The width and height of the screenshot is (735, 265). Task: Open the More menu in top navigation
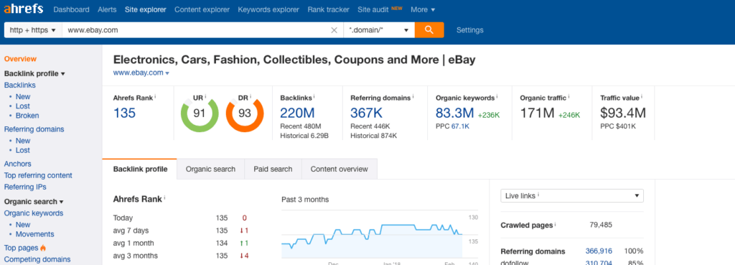point(422,9)
